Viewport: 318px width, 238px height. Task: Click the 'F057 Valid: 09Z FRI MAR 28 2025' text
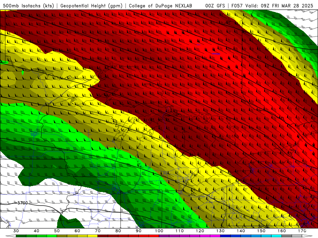point(272,6)
